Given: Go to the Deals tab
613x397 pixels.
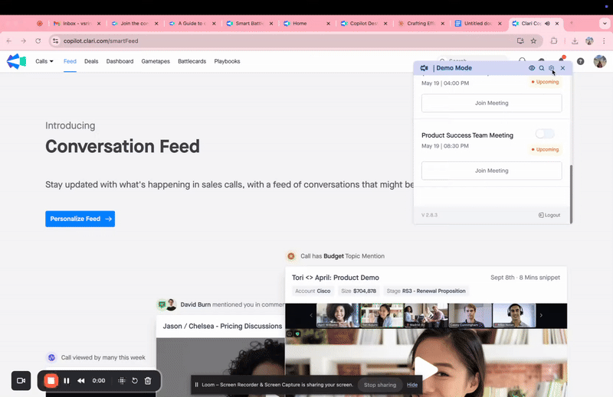Looking at the screenshot, I should (91, 61).
